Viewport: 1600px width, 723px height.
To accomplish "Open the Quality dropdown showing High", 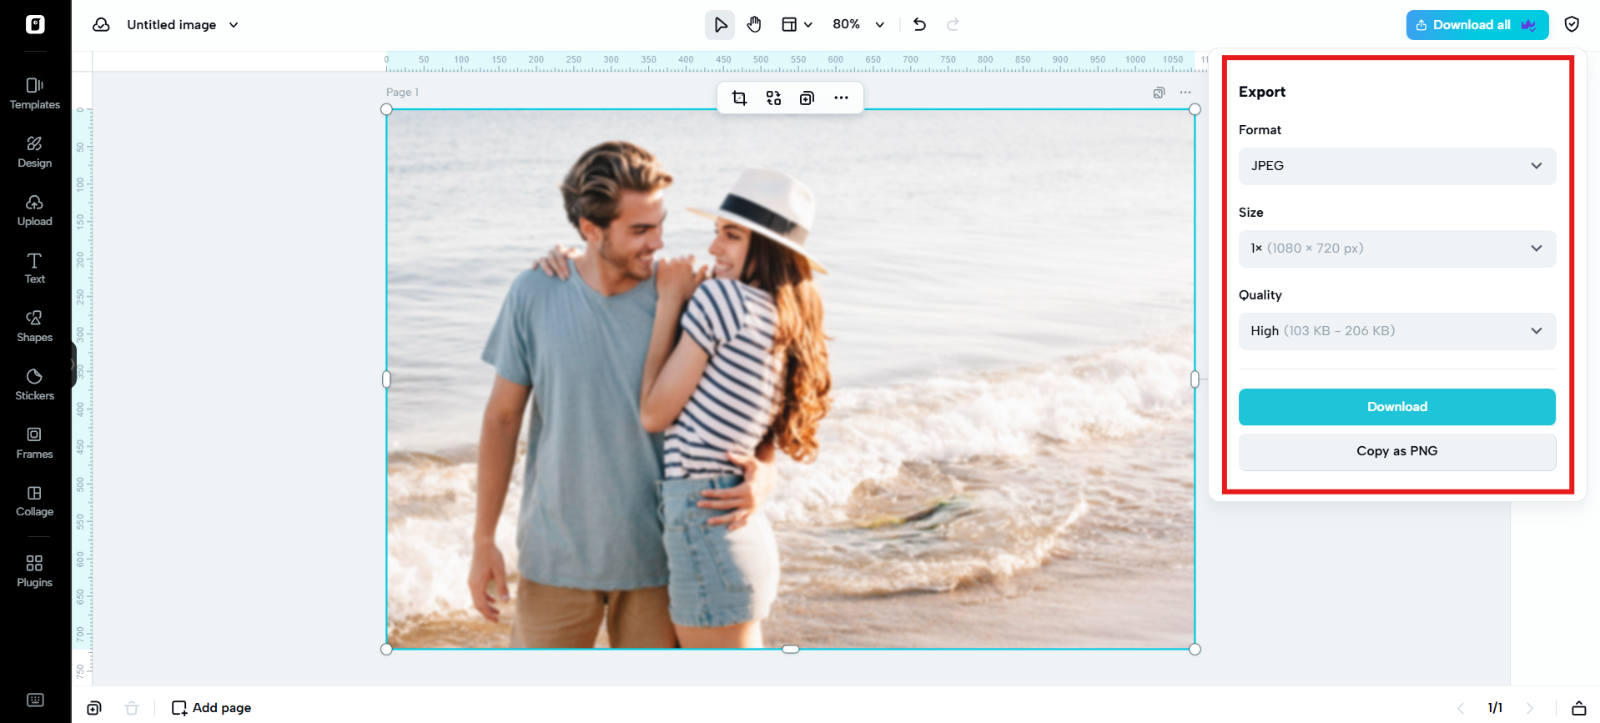I will pos(1397,331).
